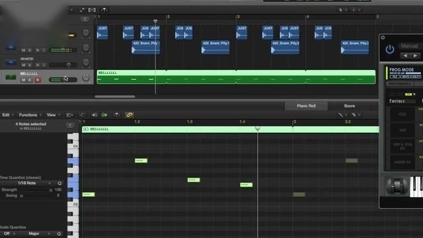The width and height of the screenshot is (423, 238).
Task: Click the Scale Quantize Q button
Action: pyautogui.click(x=59, y=233)
